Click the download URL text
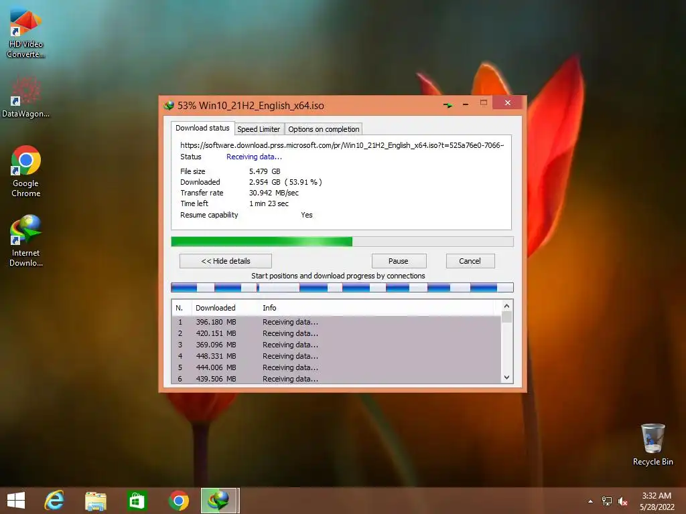This screenshot has width=686, height=514. pyautogui.click(x=342, y=145)
